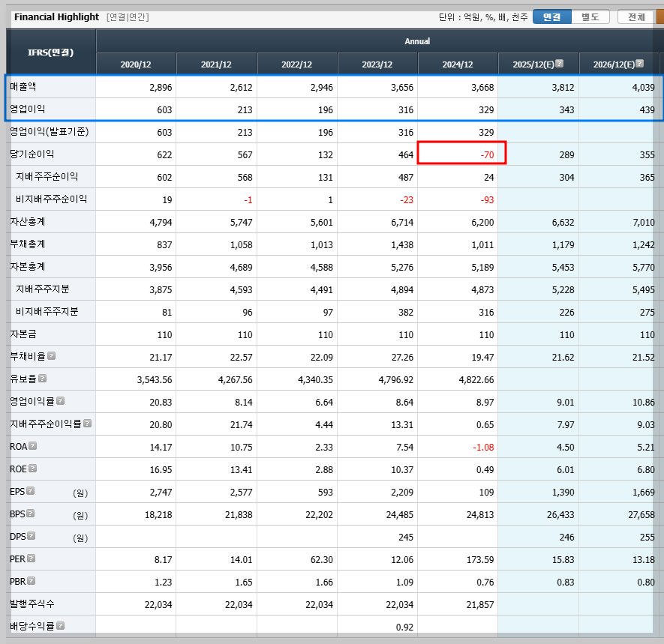This screenshot has width=664, height=644.
Task: Click the 2021/12 column header
Action: click(216, 64)
